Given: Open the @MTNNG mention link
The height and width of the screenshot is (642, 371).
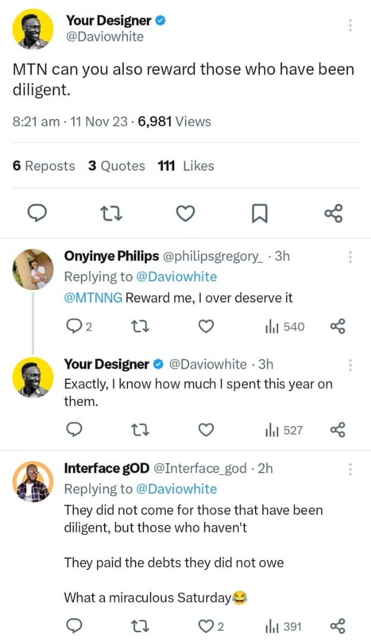Looking at the screenshot, I should pyautogui.click(x=93, y=298).
